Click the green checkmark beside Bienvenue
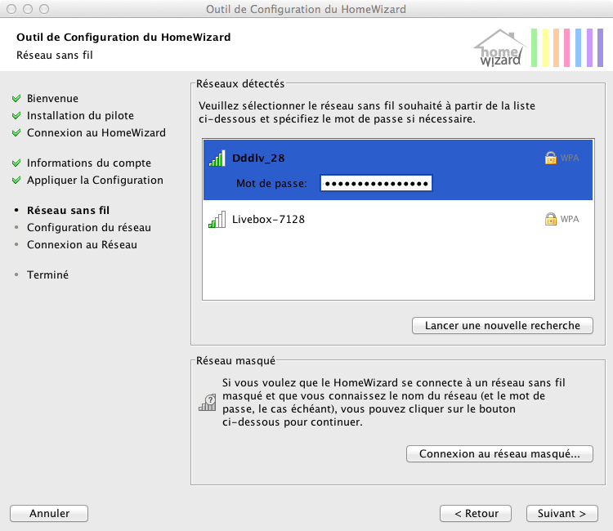Viewport: 613px width, 531px height. coord(16,99)
